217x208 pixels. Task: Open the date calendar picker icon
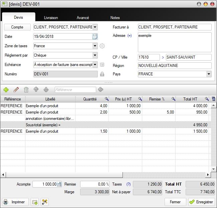pyautogui.click(x=95, y=37)
